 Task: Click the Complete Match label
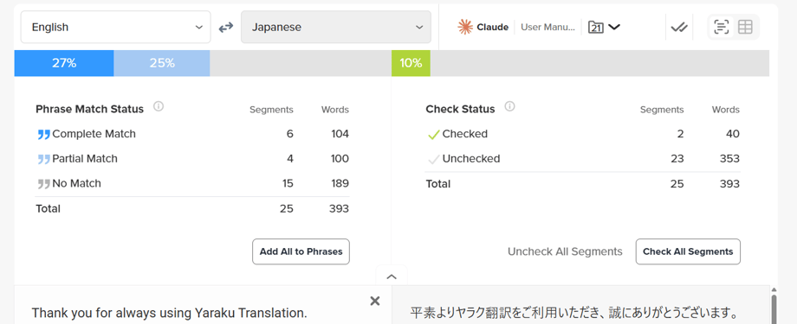pyautogui.click(x=94, y=134)
